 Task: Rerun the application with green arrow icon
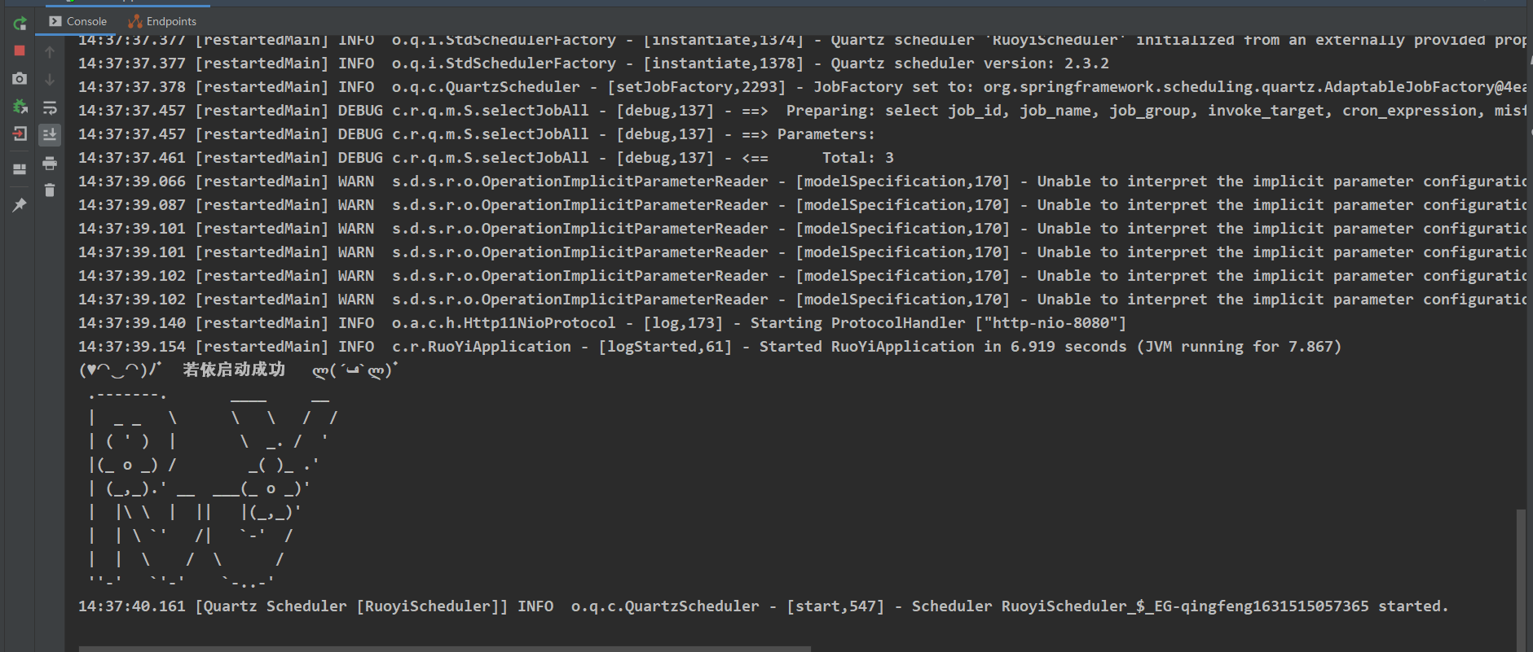coord(20,24)
